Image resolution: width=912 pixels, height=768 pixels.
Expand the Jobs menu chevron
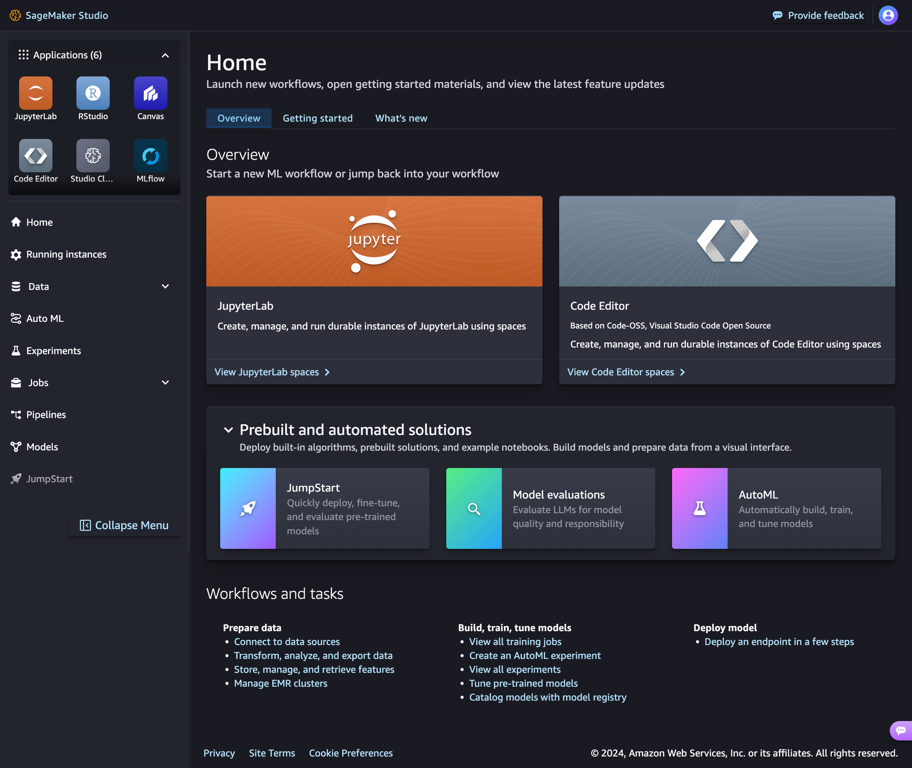(166, 382)
